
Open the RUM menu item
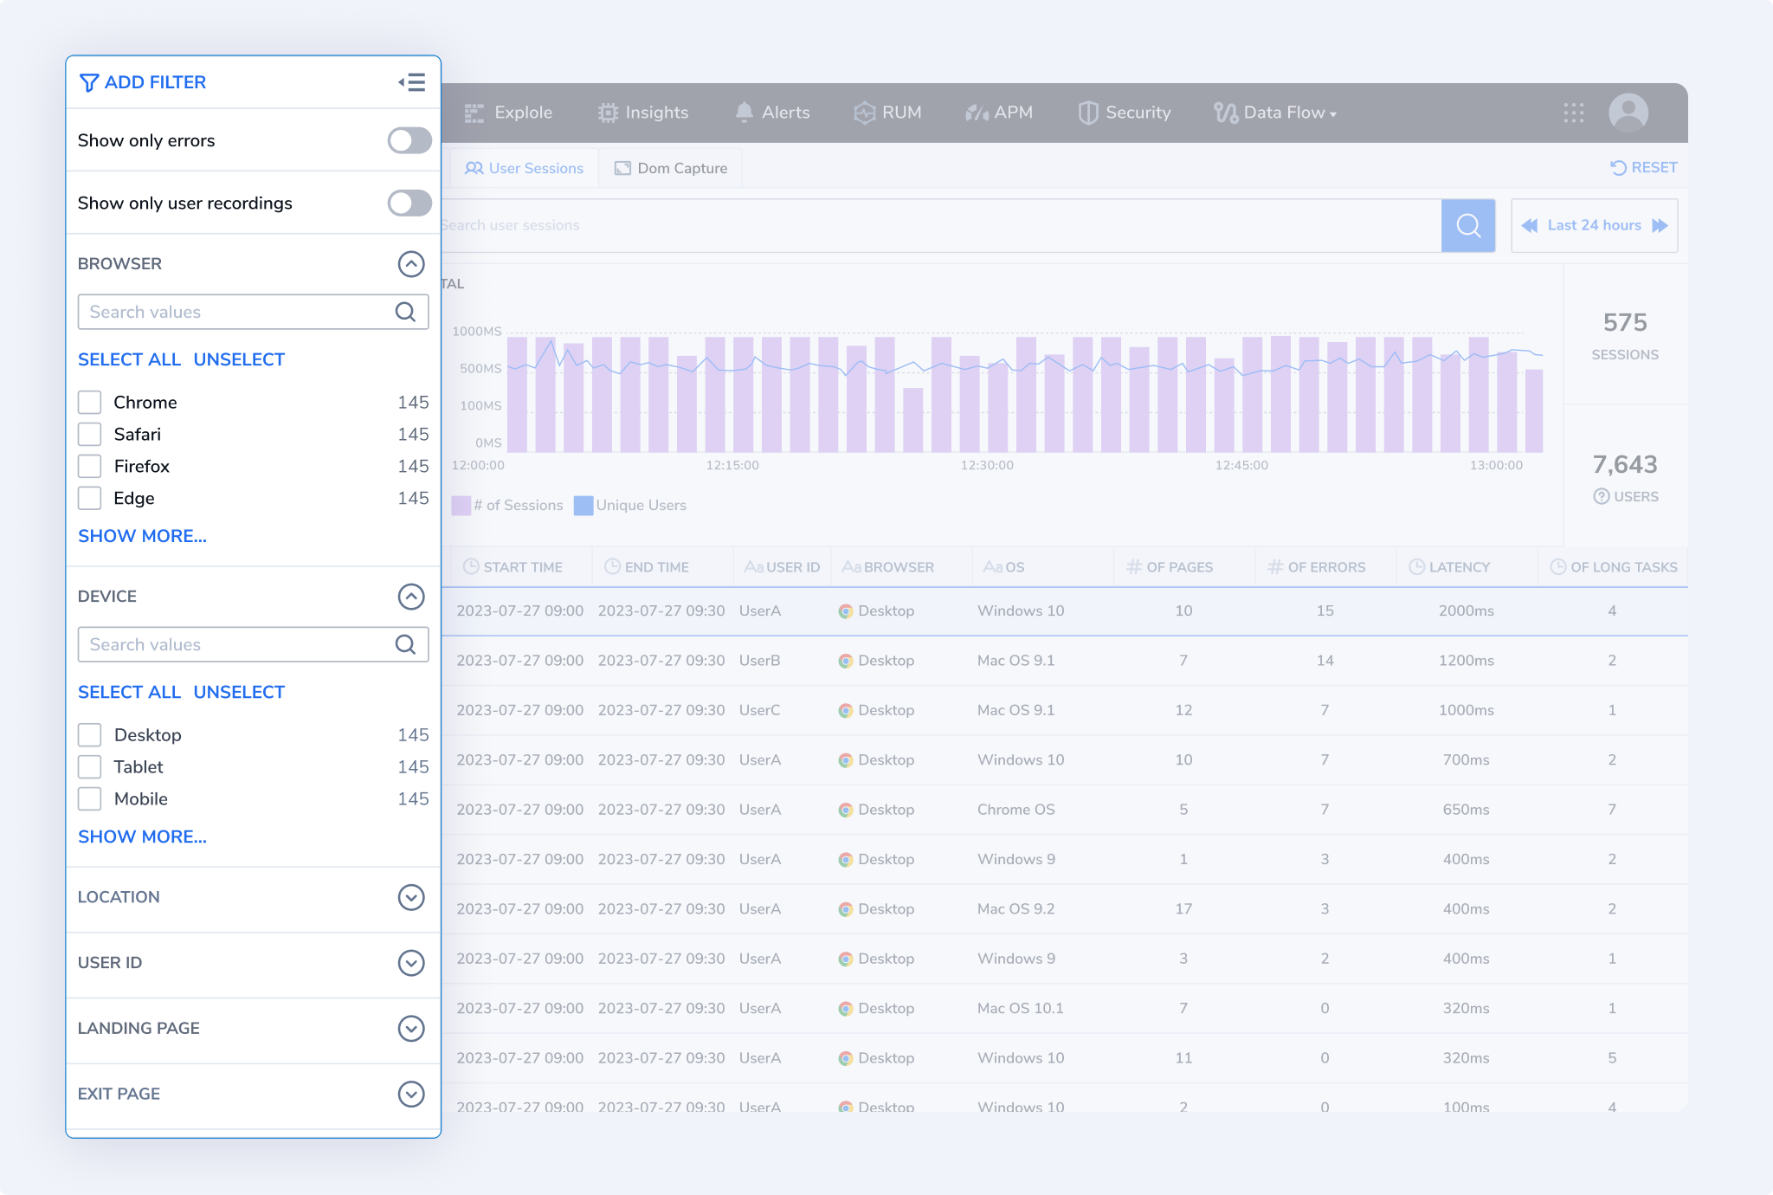pyautogui.click(x=887, y=113)
